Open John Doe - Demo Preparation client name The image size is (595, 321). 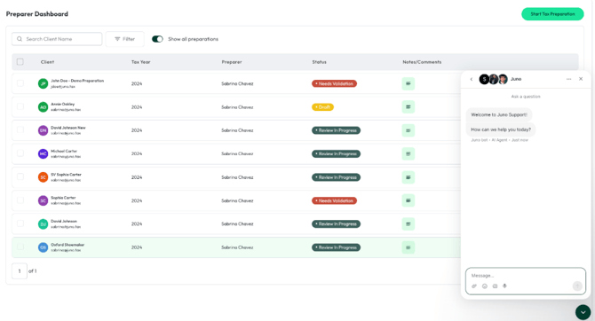[77, 81]
